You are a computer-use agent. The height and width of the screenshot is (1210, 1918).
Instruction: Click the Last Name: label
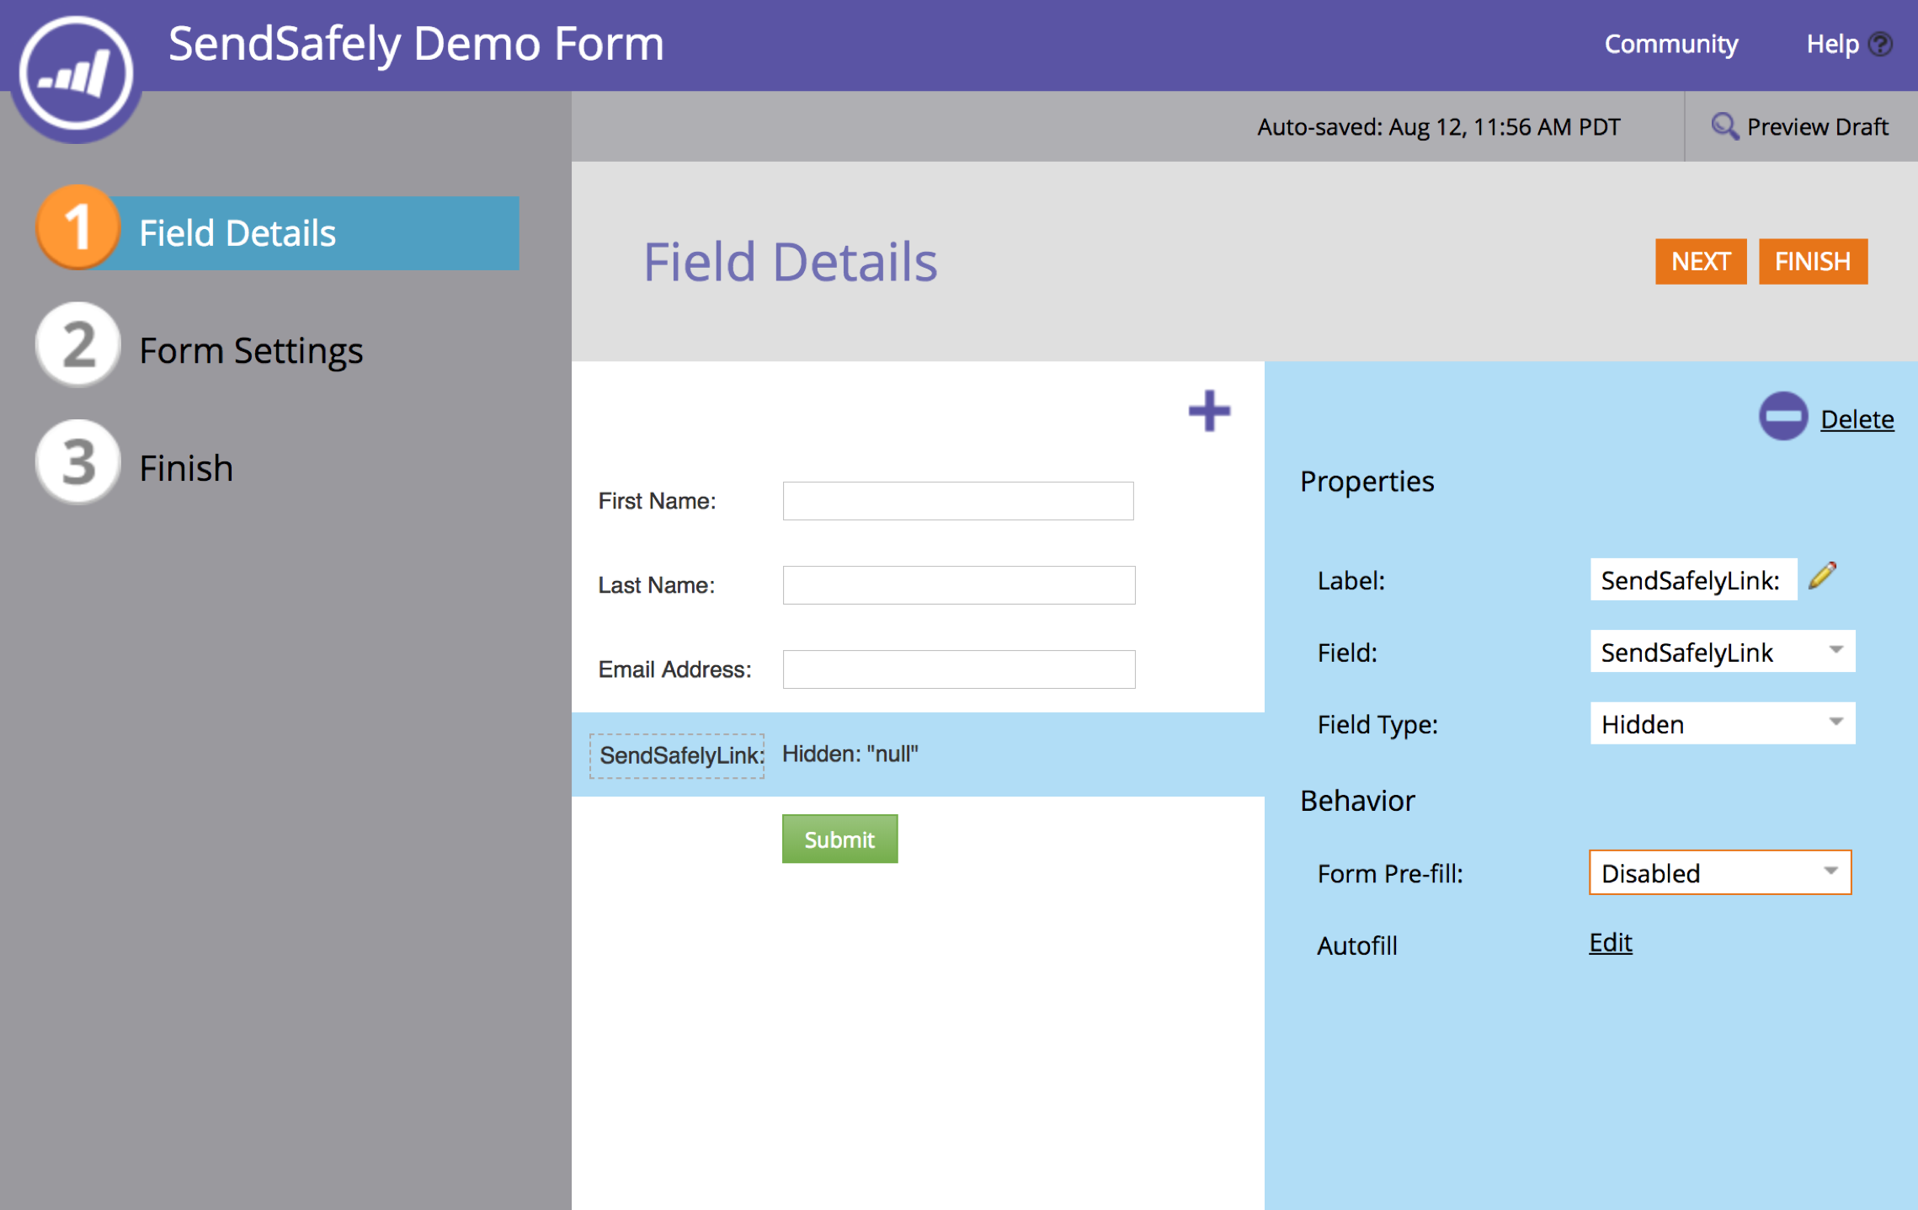[656, 585]
